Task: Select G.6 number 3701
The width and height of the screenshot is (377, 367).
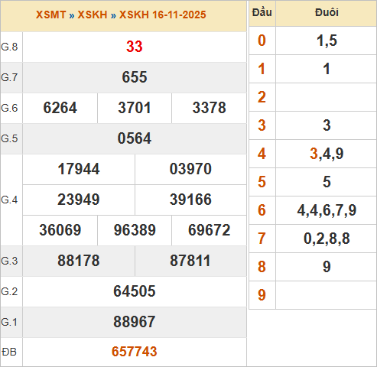Action: pyautogui.click(x=135, y=108)
